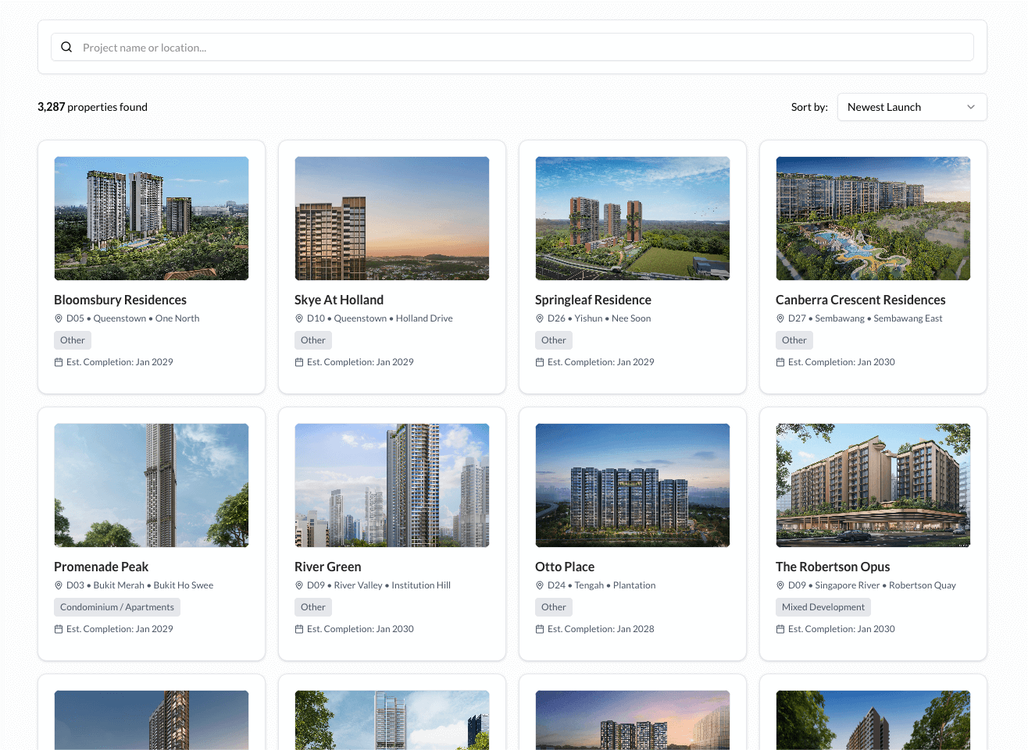
Task: Click the location pin icon on The Robertson Opus
Action: pos(780,585)
